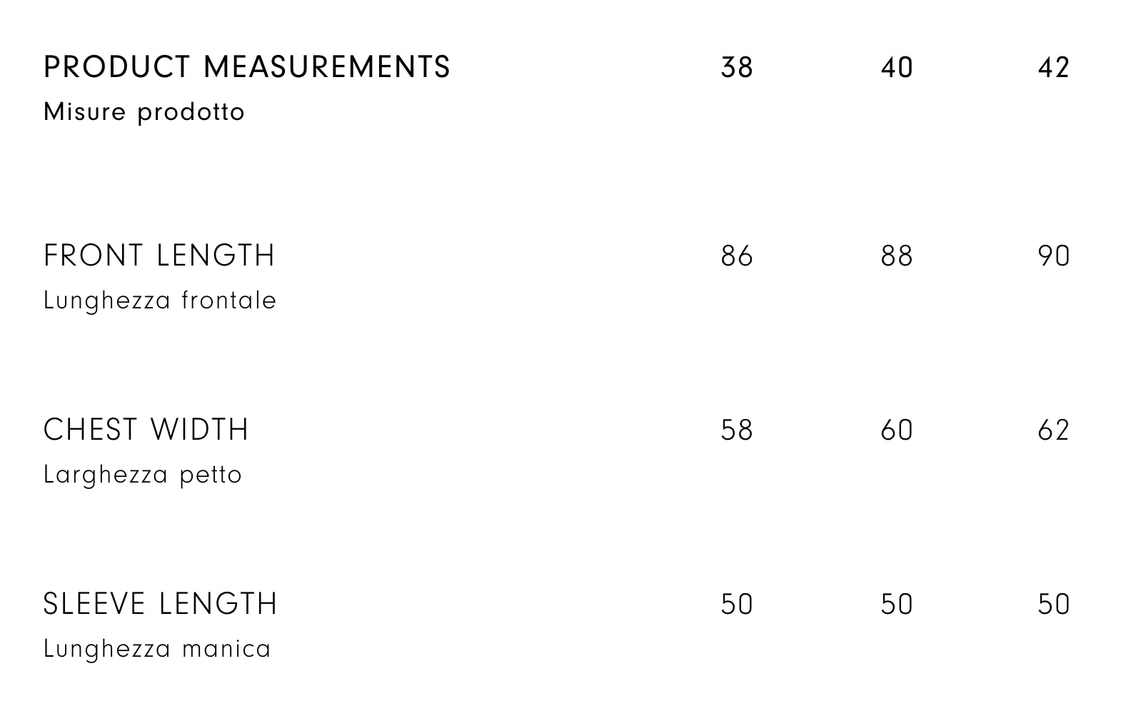This screenshot has width=1131, height=711.
Task: Select the Lunghezza frontale text
Action: pos(160,301)
